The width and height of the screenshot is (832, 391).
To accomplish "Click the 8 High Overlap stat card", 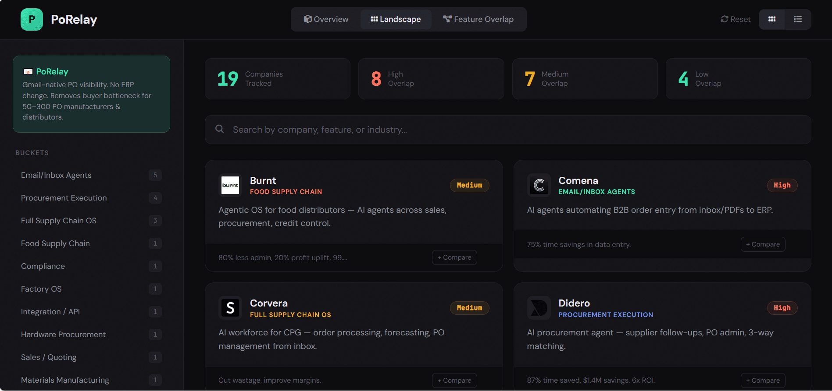I will coord(431,79).
